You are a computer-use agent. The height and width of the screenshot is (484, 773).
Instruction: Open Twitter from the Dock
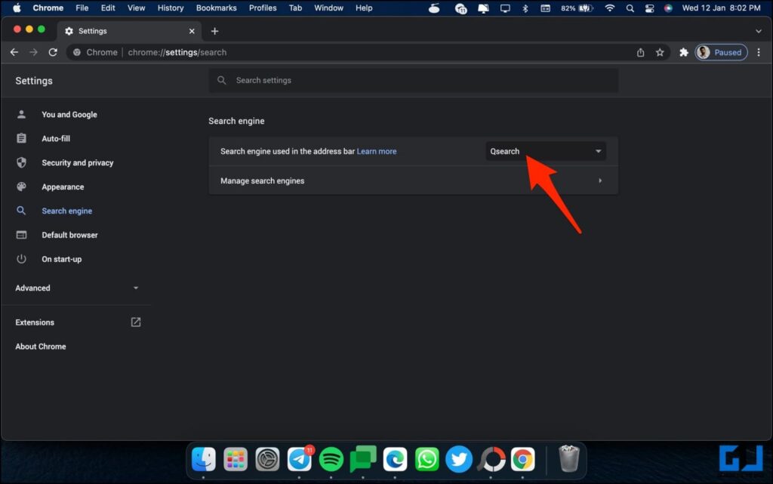459,459
